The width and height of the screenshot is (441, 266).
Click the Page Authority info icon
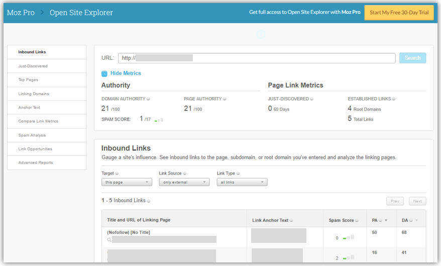(x=225, y=99)
